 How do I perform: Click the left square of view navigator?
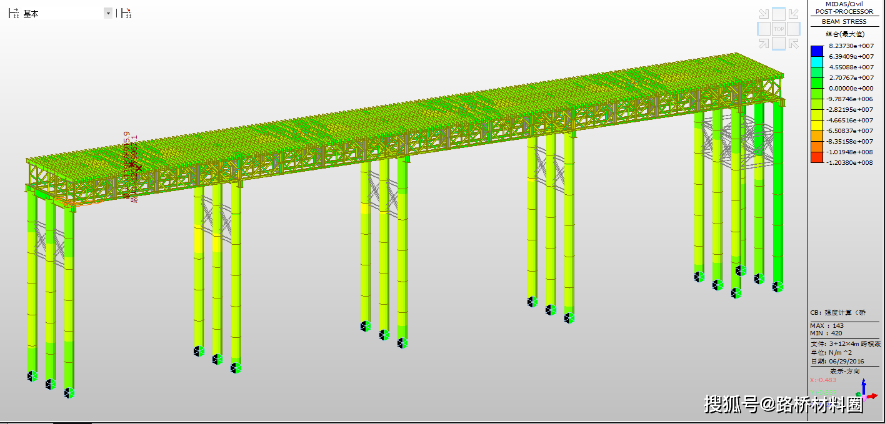(763, 29)
